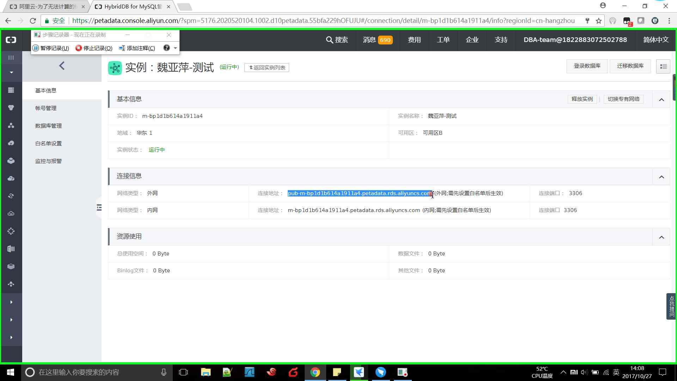Click the sidebar back chevron arrow
Image resolution: width=677 pixels, height=381 pixels.
[62, 66]
